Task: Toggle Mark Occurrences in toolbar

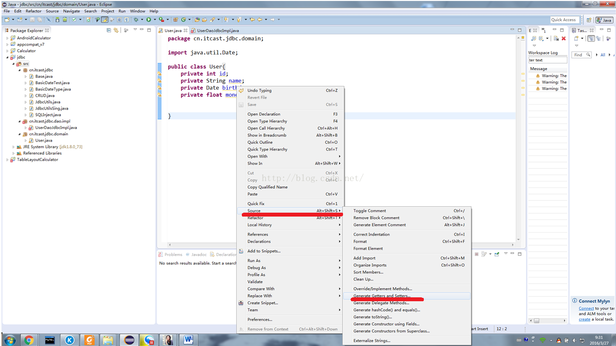Action: point(104,19)
